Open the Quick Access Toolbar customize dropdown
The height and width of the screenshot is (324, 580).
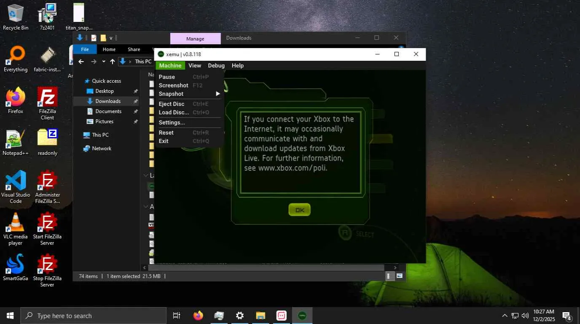(111, 38)
